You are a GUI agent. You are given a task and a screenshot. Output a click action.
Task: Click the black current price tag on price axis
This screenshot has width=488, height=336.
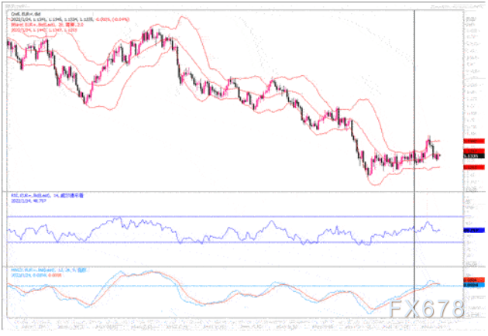point(474,156)
